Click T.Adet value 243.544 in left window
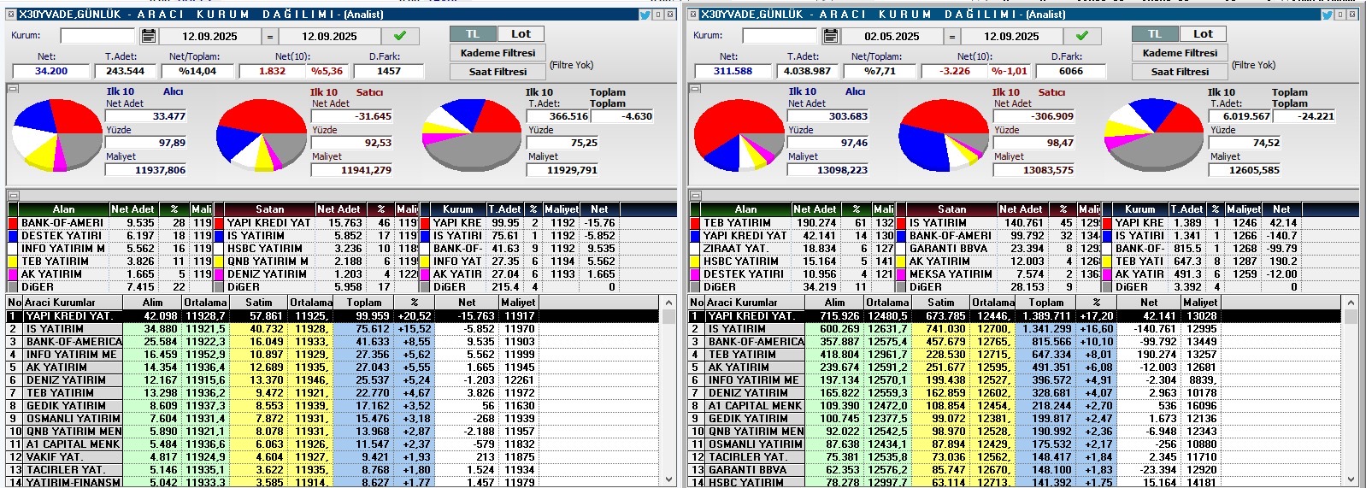This screenshot has height=488, width=1366. [125, 71]
